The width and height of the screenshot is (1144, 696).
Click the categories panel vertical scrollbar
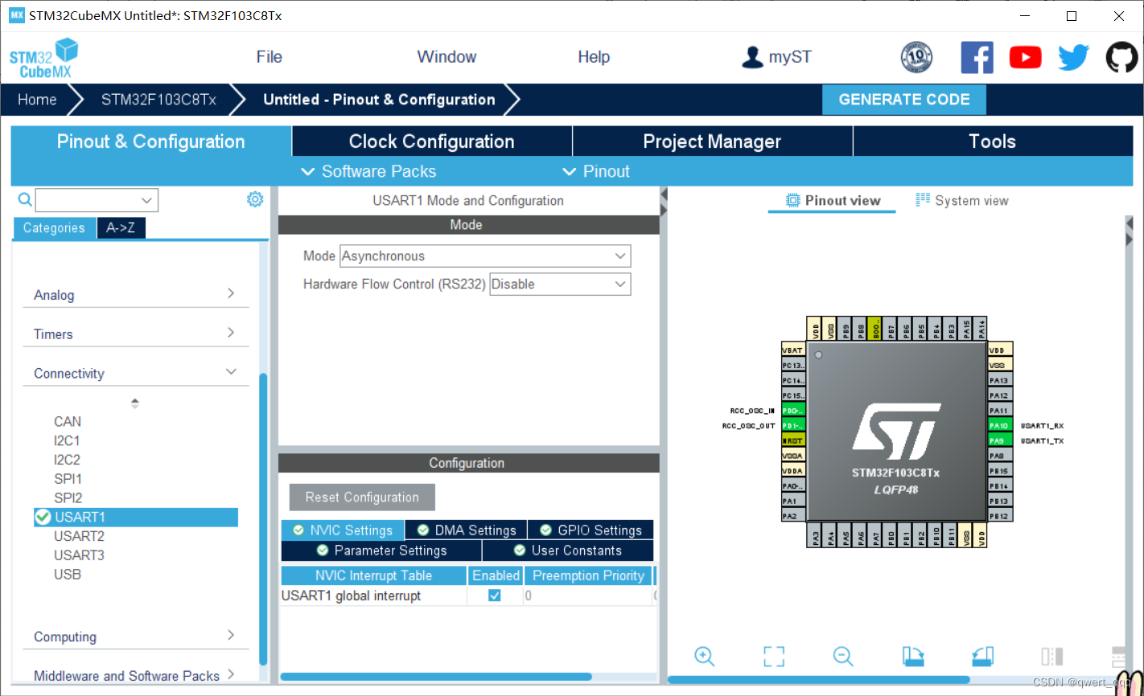[263, 518]
